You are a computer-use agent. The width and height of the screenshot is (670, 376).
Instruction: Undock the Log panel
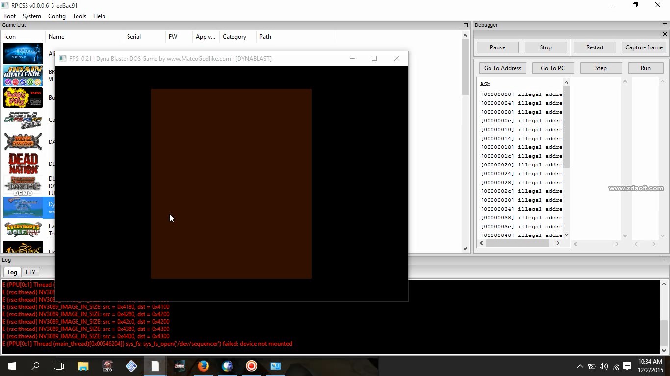[665, 260]
